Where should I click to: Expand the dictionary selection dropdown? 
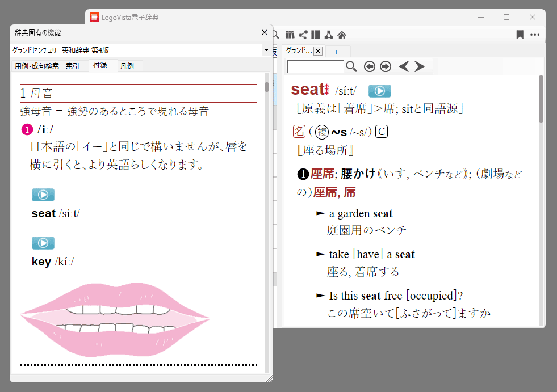(266, 50)
